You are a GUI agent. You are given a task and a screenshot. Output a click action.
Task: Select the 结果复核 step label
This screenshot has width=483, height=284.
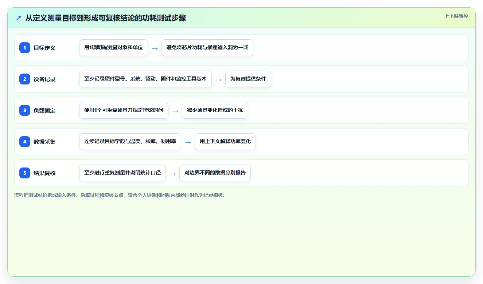(44, 173)
